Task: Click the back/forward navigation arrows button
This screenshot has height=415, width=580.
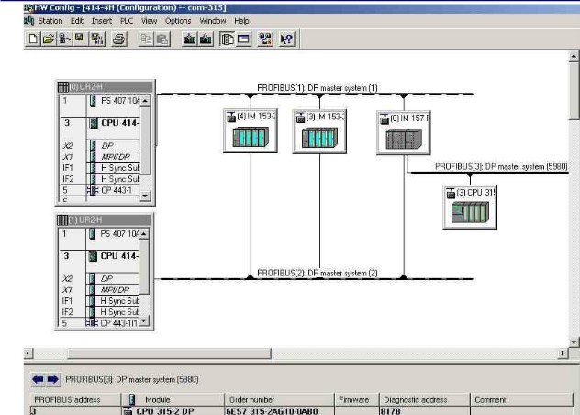Action: coord(46,379)
